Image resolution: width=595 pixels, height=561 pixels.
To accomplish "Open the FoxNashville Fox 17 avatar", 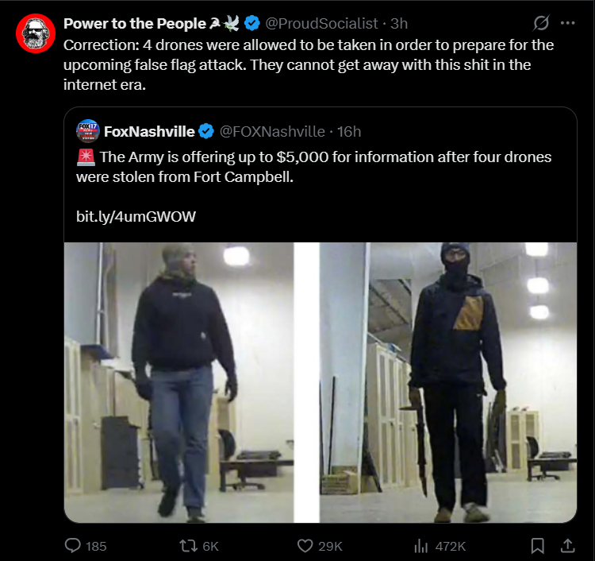I will pyautogui.click(x=87, y=131).
